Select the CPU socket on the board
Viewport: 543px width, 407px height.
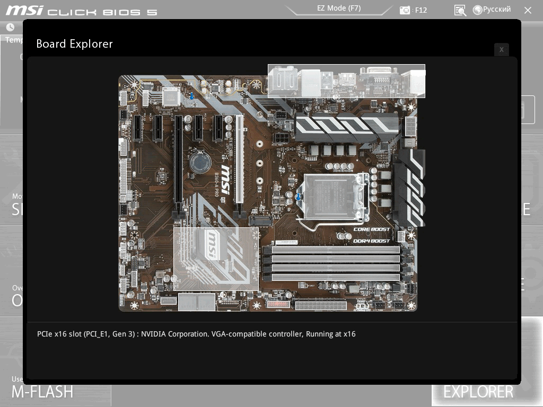pyautogui.click(x=334, y=197)
